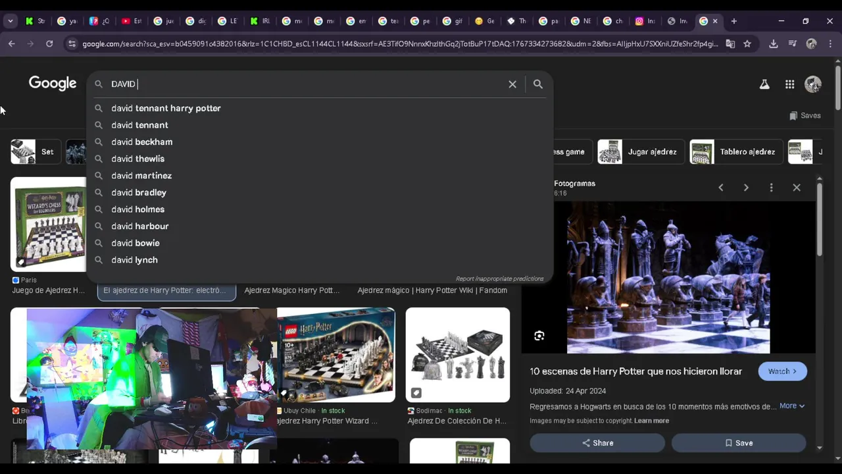Share the previewed image
The height and width of the screenshot is (474, 842).
pyautogui.click(x=597, y=443)
